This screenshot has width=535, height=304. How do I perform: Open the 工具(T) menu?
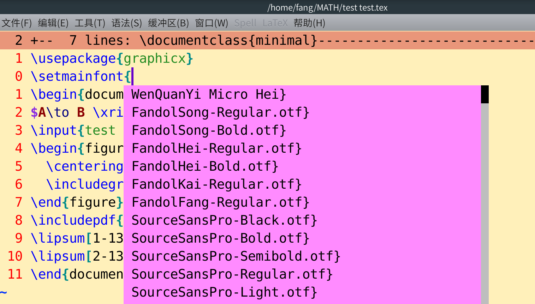[x=90, y=23]
